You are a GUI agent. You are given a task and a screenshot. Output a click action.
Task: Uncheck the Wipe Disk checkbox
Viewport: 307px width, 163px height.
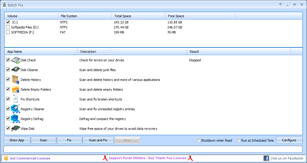[x=8, y=128]
